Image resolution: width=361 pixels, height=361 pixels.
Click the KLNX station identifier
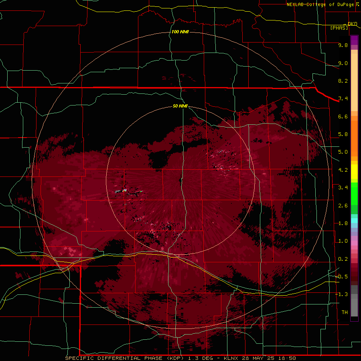[x=231, y=358]
